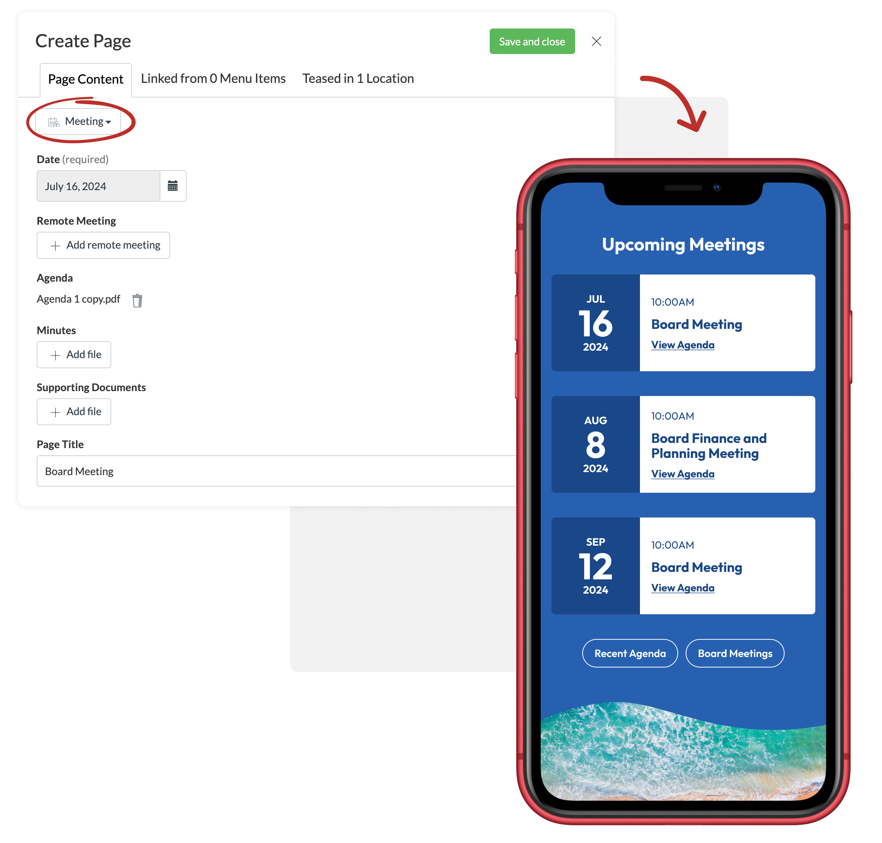Click the calendar date picker icon
Viewport: 882px width, 843px height.
coord(172,186)
